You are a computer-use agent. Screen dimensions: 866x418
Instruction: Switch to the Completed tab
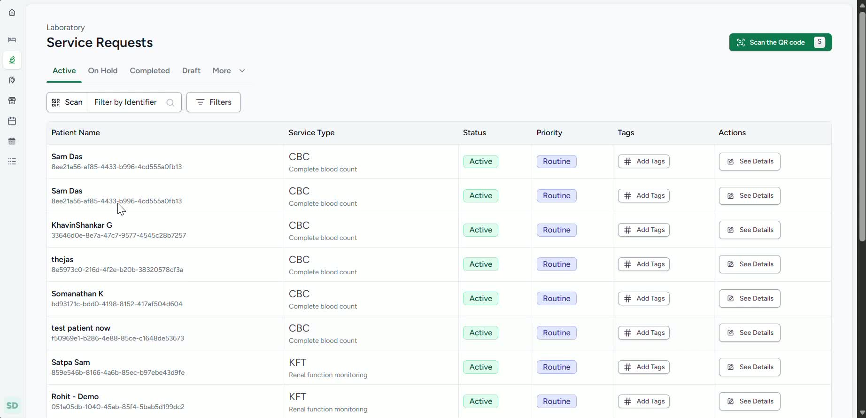tap(150, 71)
